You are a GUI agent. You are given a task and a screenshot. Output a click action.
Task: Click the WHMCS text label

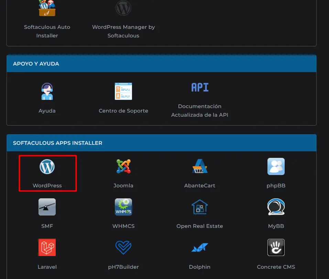123,226
